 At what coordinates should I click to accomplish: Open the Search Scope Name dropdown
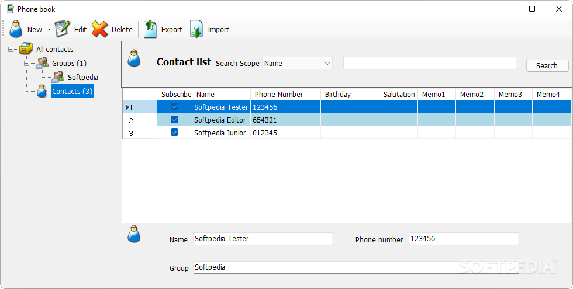point(297,63)
